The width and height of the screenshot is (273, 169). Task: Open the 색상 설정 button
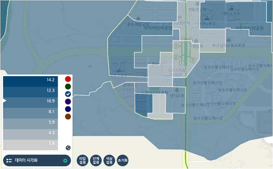[x=109, y=160]
